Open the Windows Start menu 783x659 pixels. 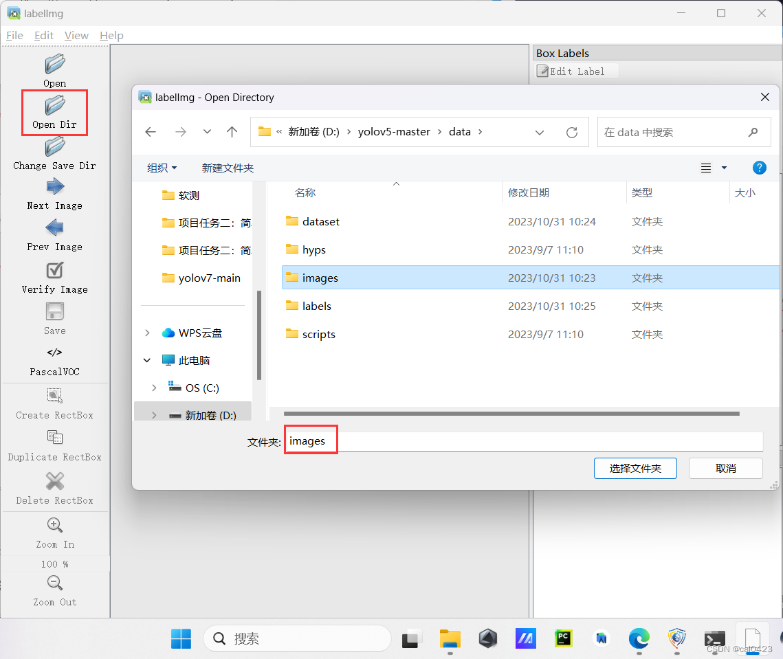point(181,638)
